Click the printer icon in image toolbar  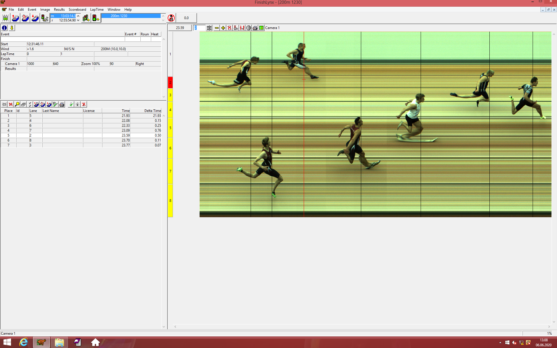pyautogui.click(x=255, y=28)
